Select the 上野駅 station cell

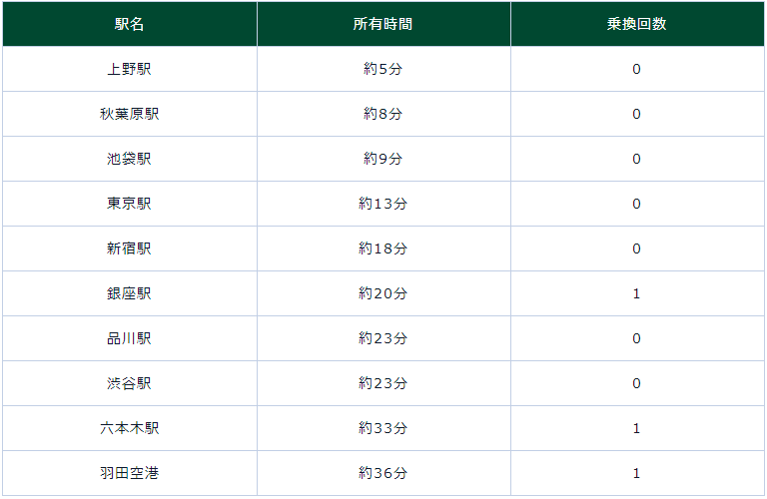(130, 69)
